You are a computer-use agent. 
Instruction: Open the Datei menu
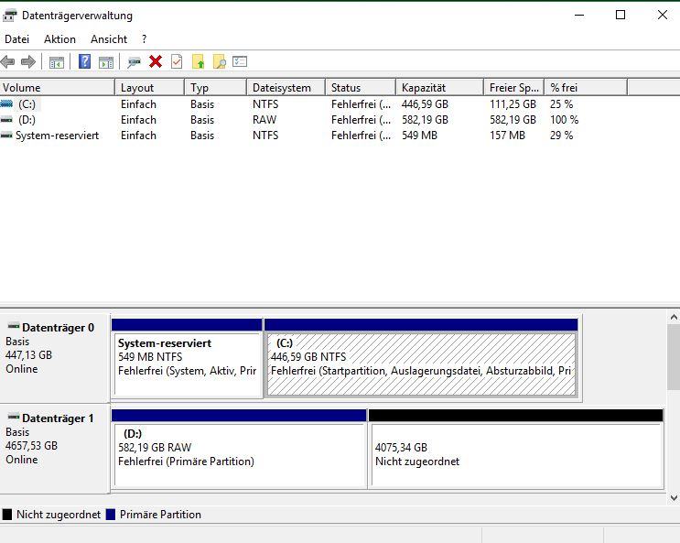tap(16, 39)
